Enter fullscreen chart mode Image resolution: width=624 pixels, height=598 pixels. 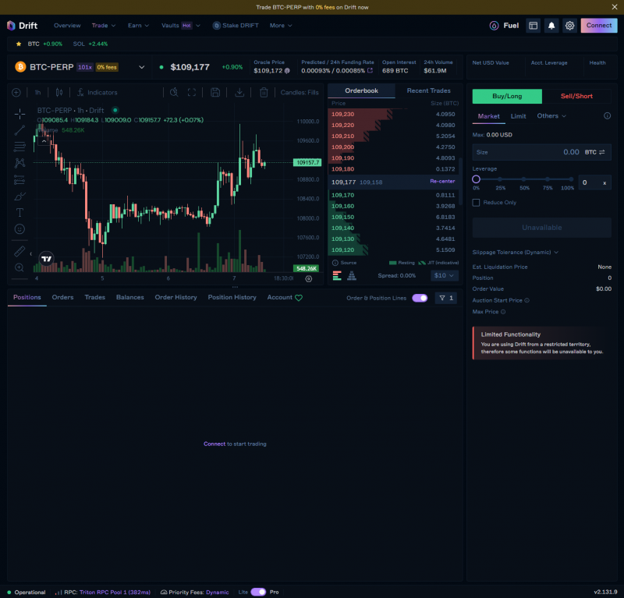[x=192, y=92]
